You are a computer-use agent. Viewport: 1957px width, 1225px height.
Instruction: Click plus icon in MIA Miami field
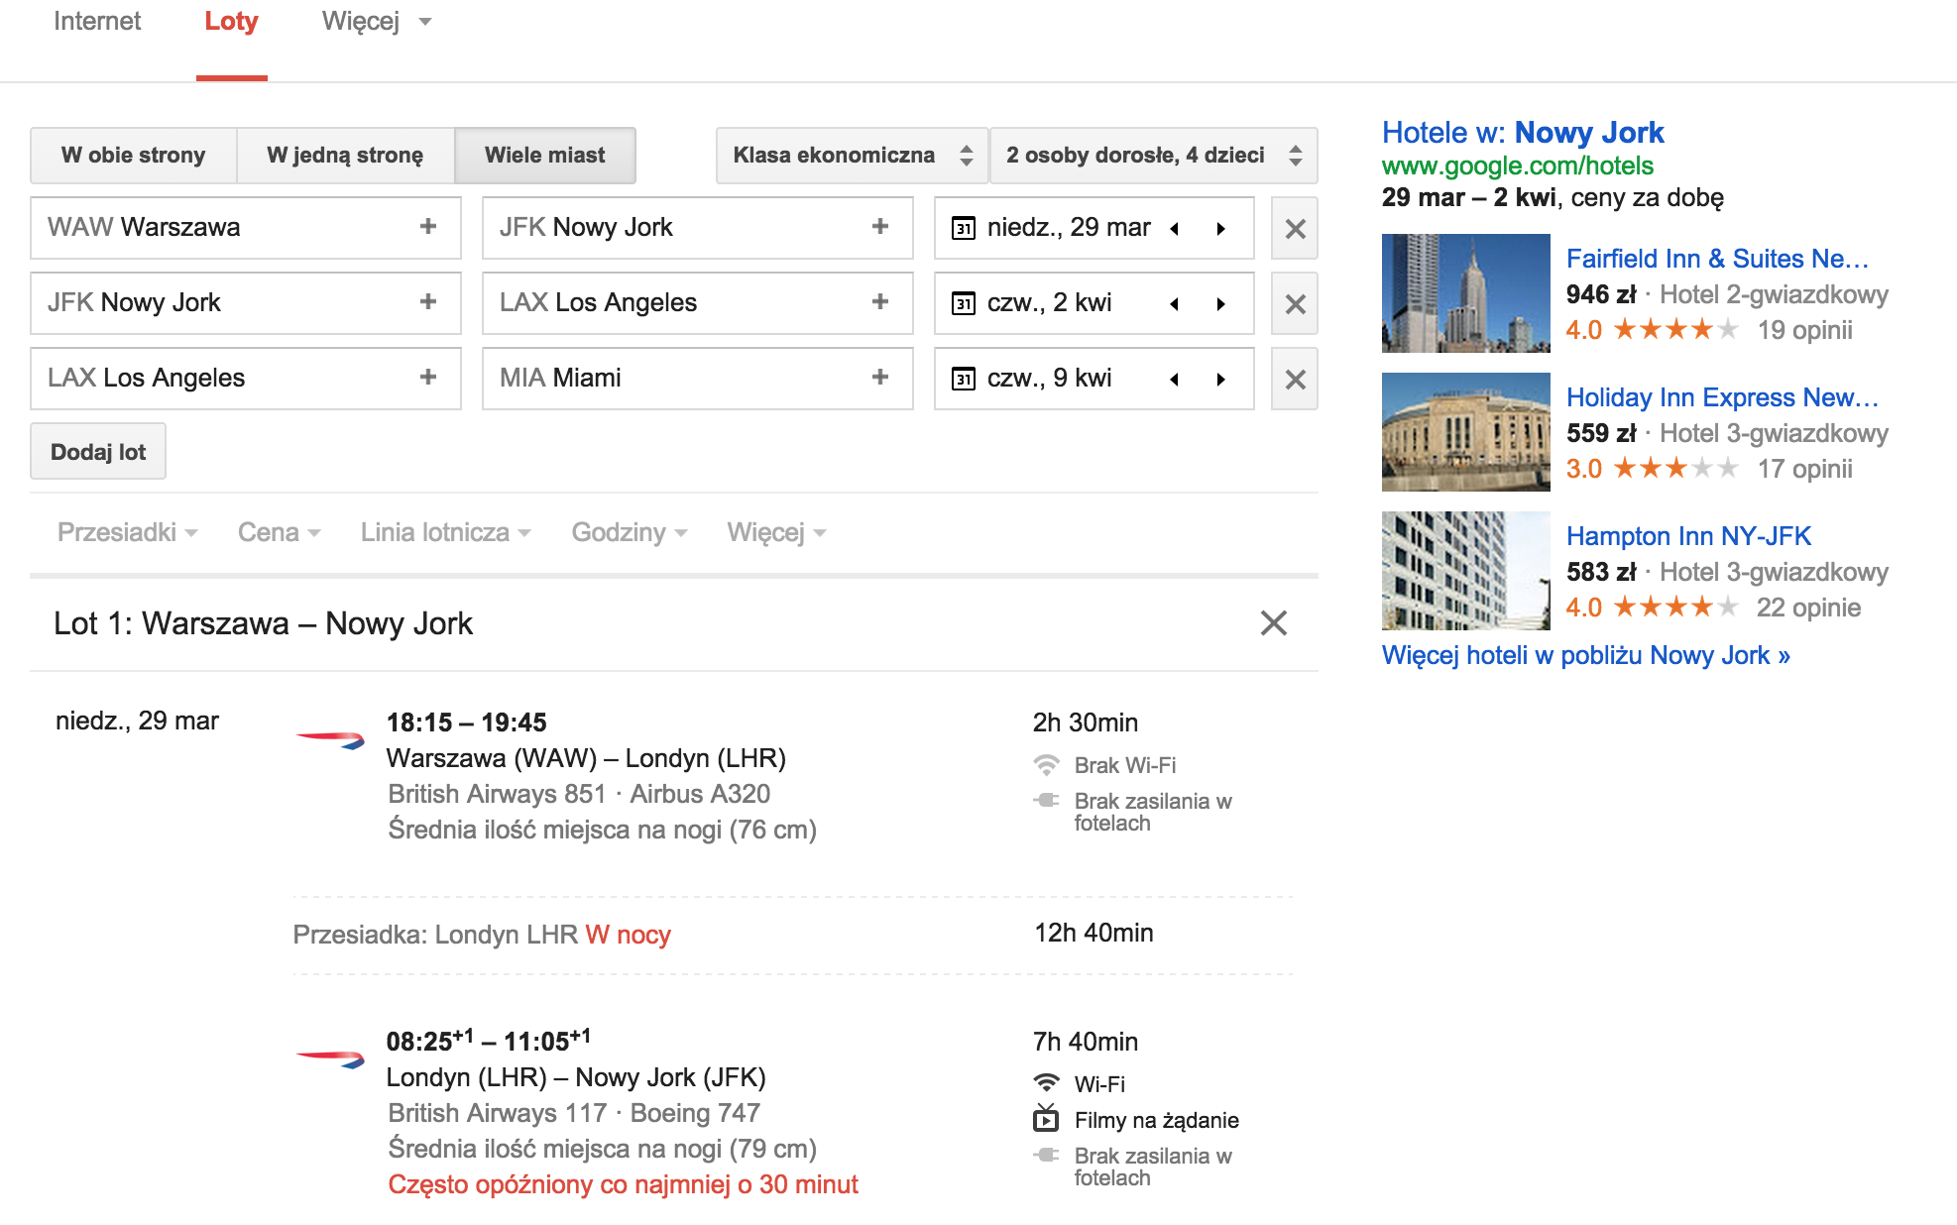click(x=880, y=378)
